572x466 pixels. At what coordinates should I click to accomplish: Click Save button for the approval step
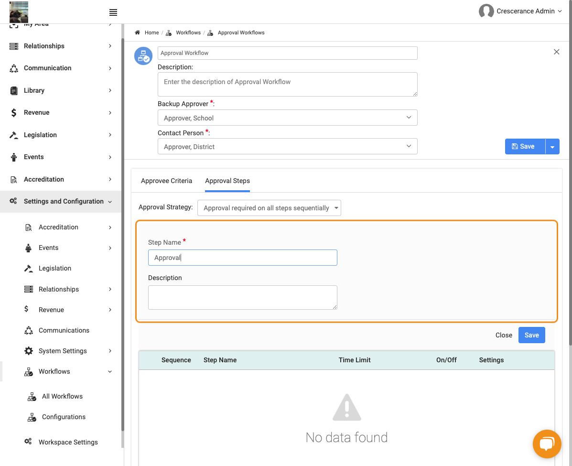coord(531,335)
